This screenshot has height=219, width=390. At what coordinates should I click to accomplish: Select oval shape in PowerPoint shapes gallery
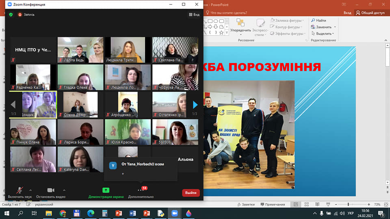216,21
